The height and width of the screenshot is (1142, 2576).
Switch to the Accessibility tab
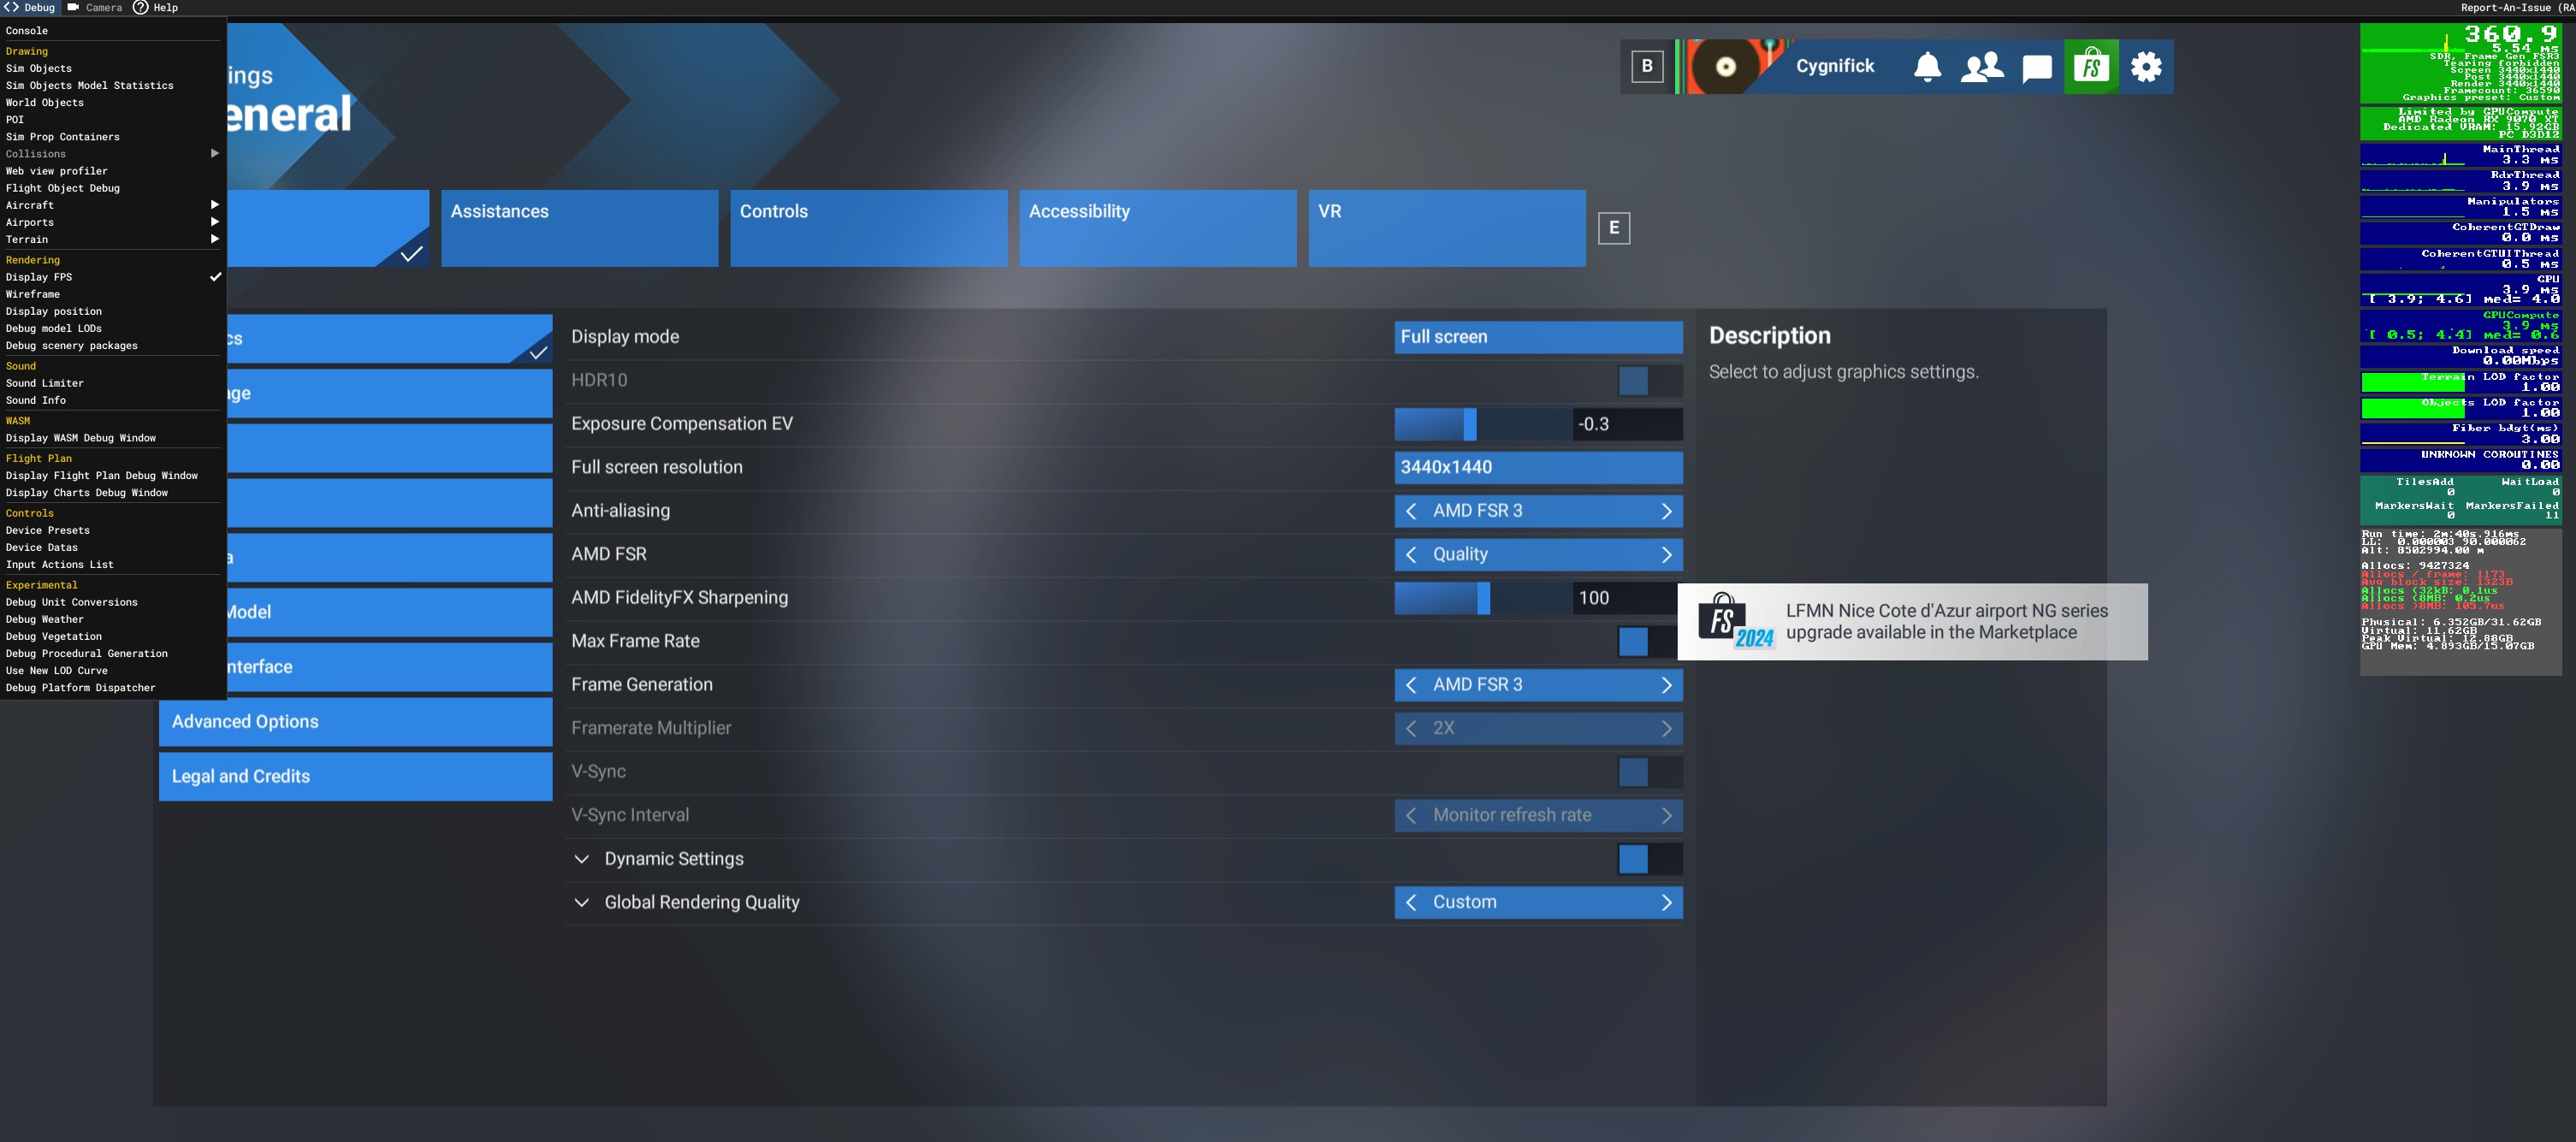tap(1158, 228)
